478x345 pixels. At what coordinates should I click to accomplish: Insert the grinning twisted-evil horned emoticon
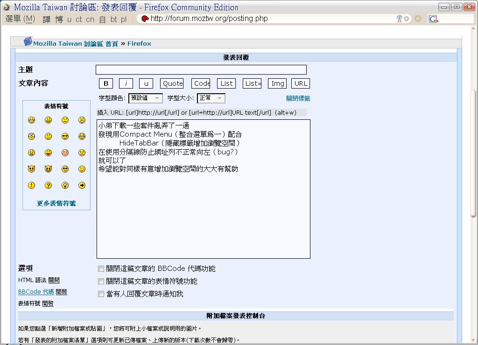pyautogui.click(x=48, y=169)
